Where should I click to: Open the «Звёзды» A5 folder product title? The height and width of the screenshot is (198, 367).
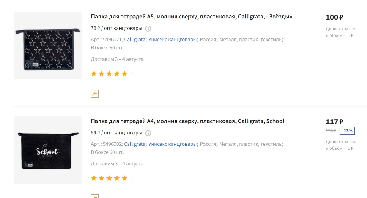point(191,17)
